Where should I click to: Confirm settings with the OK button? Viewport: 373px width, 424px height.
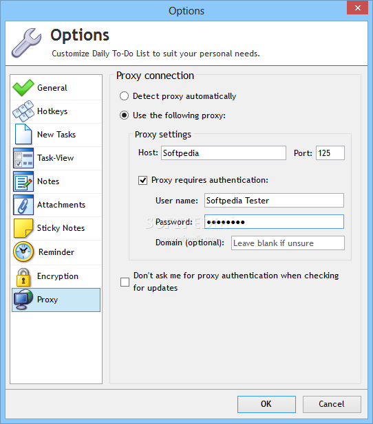(x=266, y=404)
